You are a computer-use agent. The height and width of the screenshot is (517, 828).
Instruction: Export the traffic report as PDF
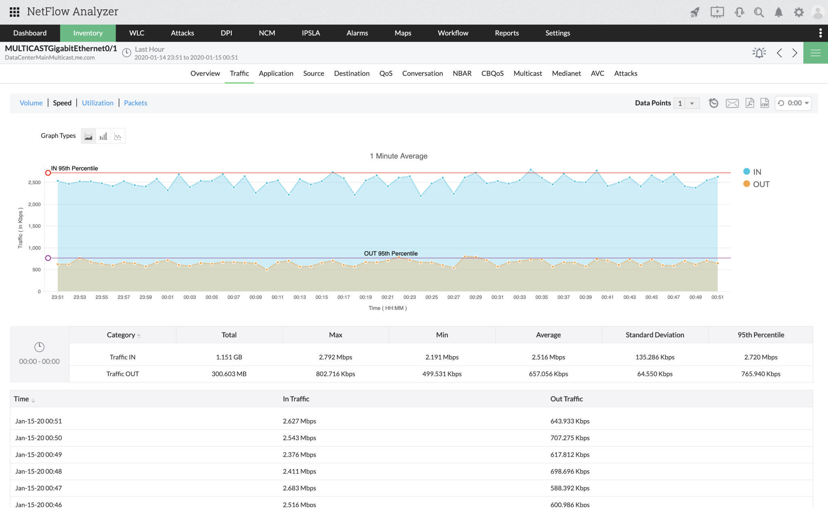pyautogui.click(x=750, y=103)
